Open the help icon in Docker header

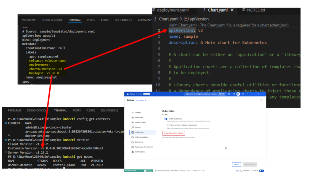click(x=234, y=94)
